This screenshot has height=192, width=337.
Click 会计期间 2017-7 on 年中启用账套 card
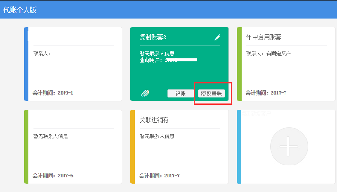coord(266,93)
